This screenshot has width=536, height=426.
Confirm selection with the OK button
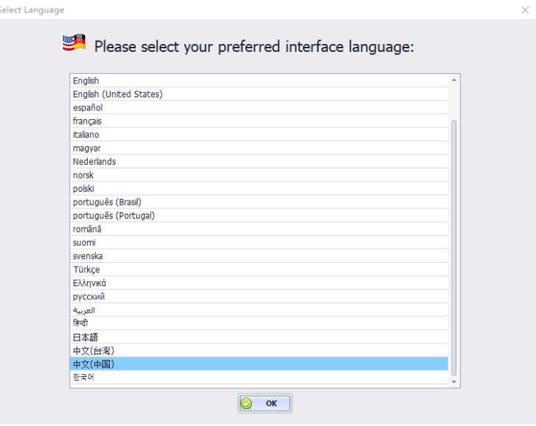coord(265,403)
